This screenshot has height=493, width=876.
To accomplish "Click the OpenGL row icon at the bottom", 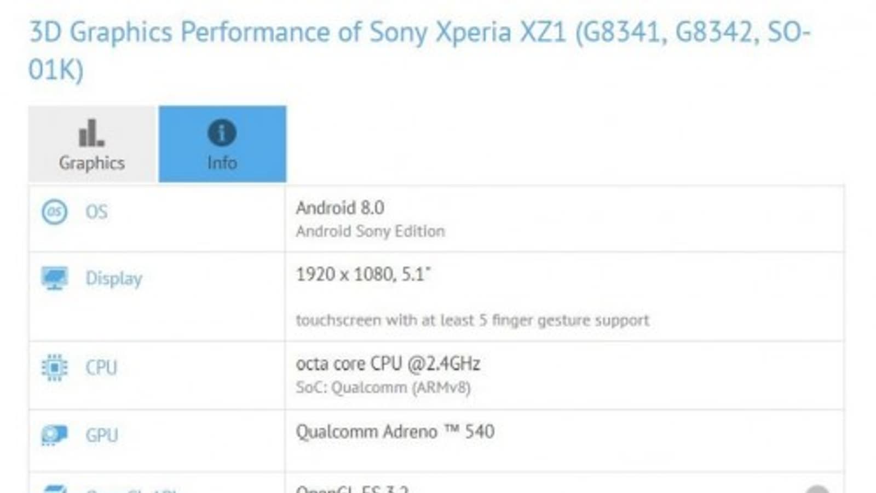I will 54,489.
